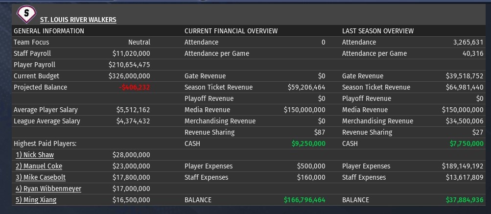The image size is (491, 214).
Task: Select Manuel Coke from highest paid players
Action: [x=39, y=166]
